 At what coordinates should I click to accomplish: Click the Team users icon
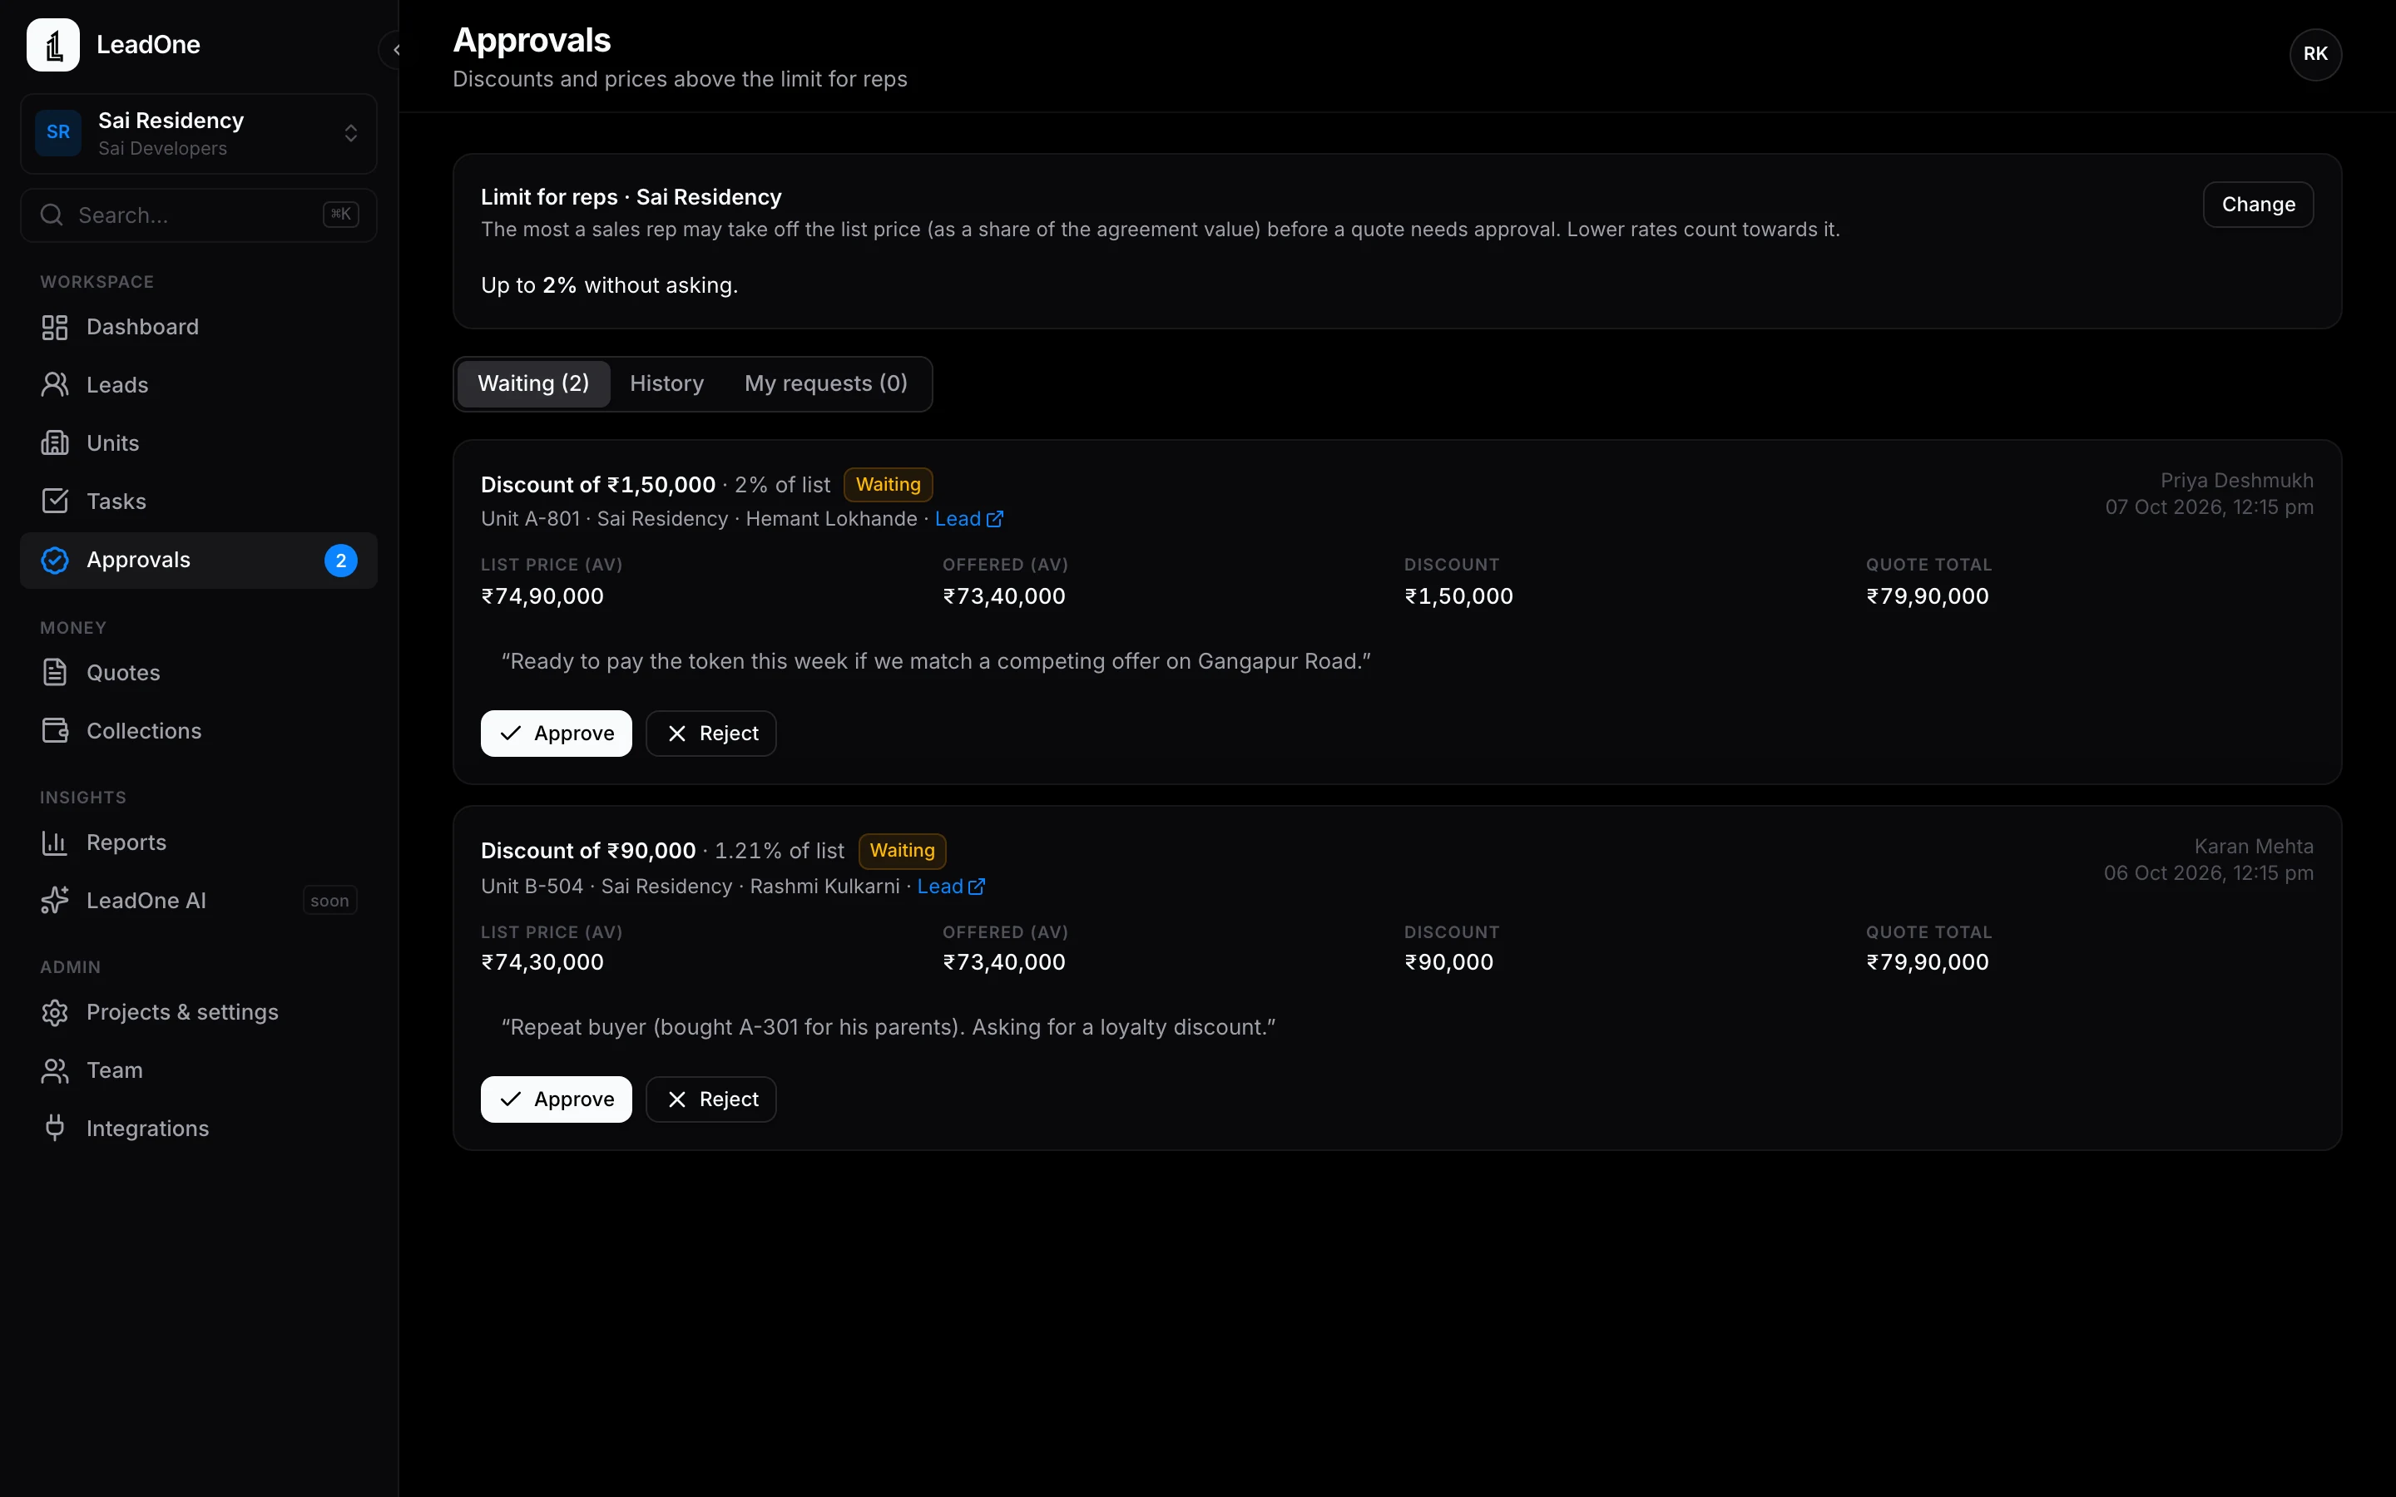pyautogui.click(x=54, y=1071)
